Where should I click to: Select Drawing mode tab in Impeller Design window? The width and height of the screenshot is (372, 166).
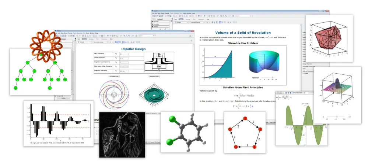pos(91,39)
